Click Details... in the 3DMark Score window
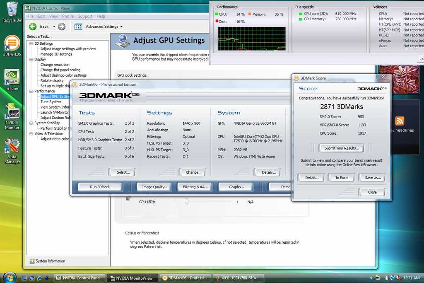The image size is (424, 283). pos(312,177)
